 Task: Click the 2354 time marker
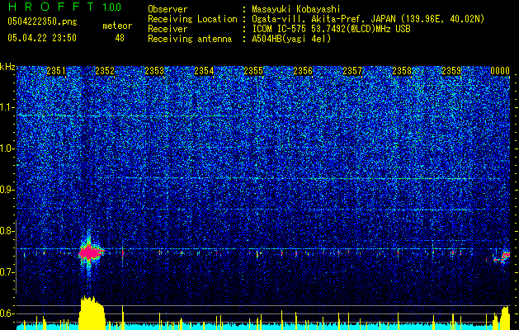pos(204,71)
